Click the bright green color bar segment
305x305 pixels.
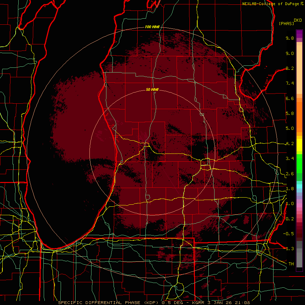point(299,163)
